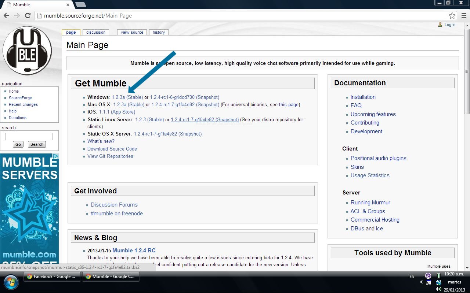Click the address bar URL

[x=88, y=16]
